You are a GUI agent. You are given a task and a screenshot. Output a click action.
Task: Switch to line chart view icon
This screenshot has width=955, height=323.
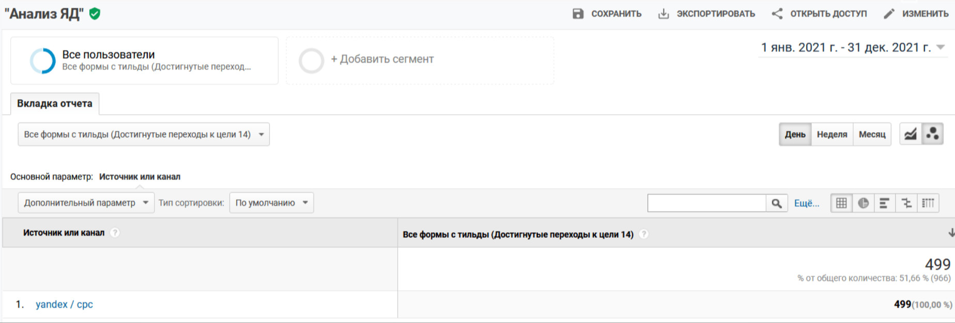(x=911, y=134)
